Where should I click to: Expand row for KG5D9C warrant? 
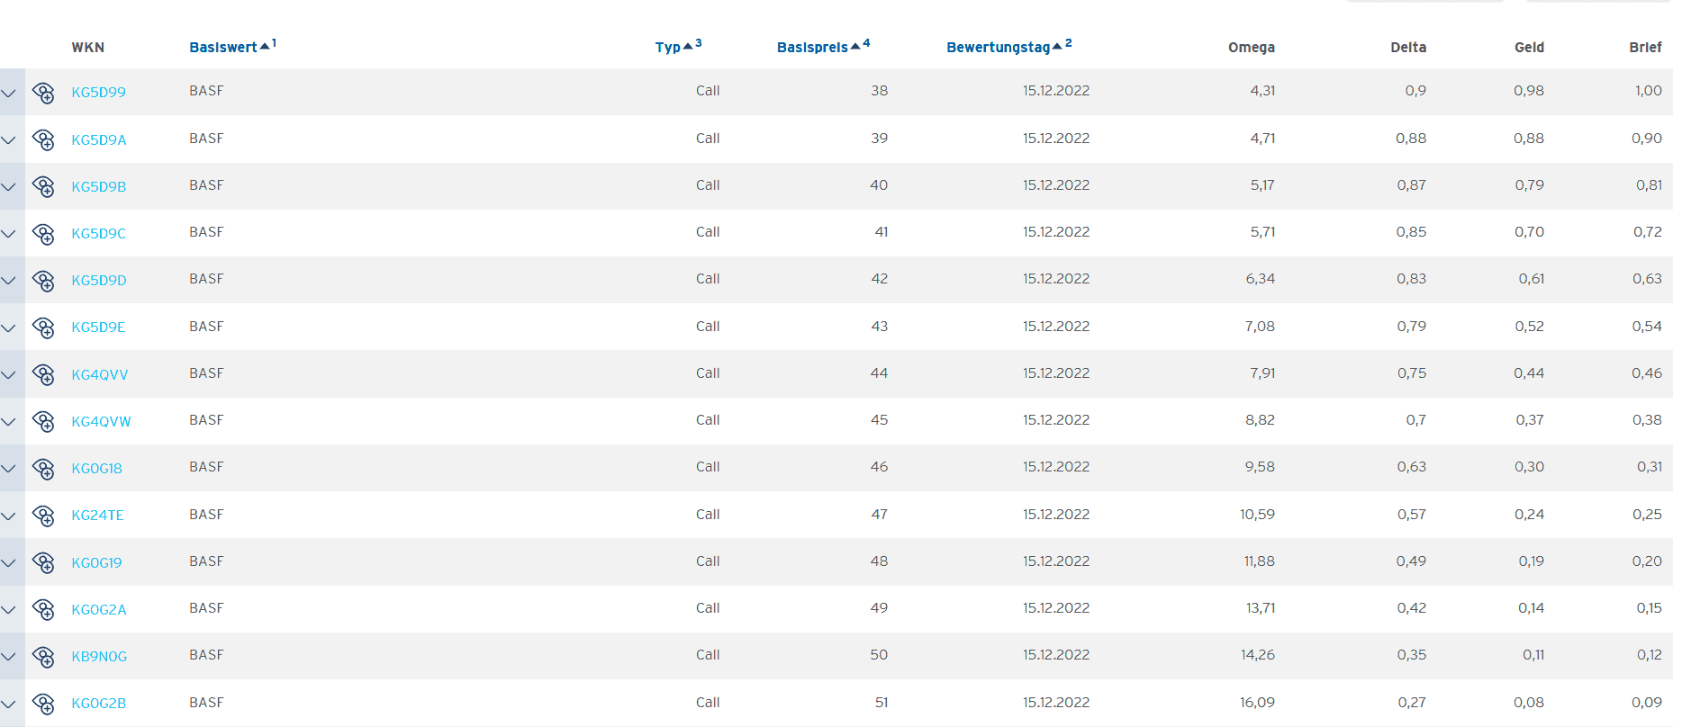[x=9, y=233]
